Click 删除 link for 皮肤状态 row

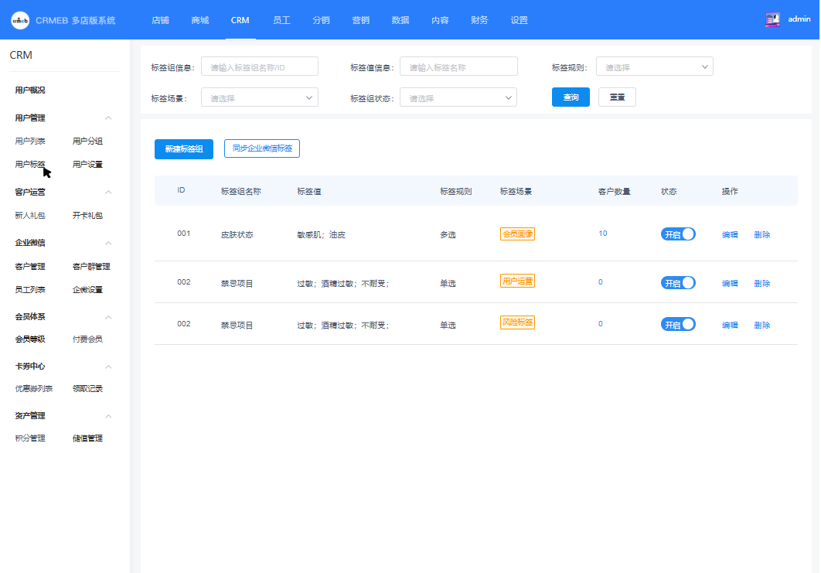coord(761,234)
